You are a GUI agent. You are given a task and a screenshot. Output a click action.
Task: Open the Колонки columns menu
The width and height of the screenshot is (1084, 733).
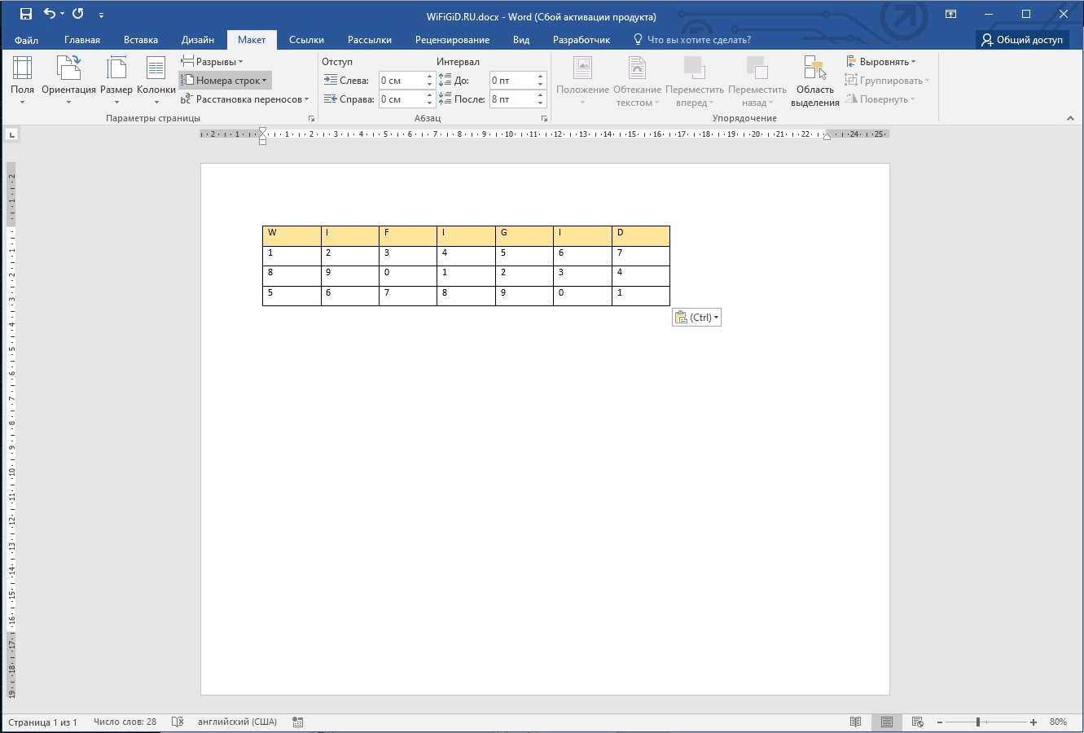coord(156,81)
